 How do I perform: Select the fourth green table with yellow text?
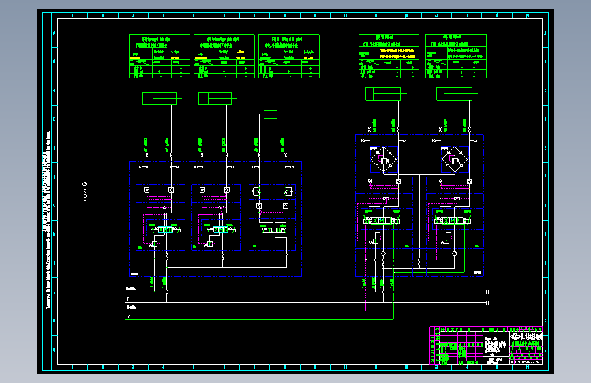point(389,56)
